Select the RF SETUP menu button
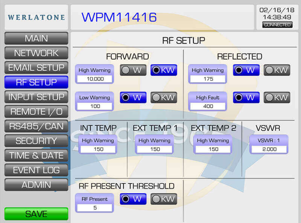The image size is (301, 223). [36, 82]
